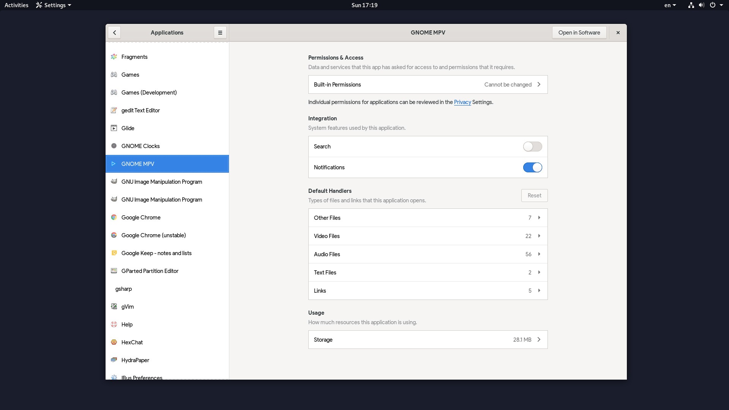Click the Google Chrome icon in sidebar
Image resolution: width=729 pixels, height=410 pixels.
(x=114, y=218)
